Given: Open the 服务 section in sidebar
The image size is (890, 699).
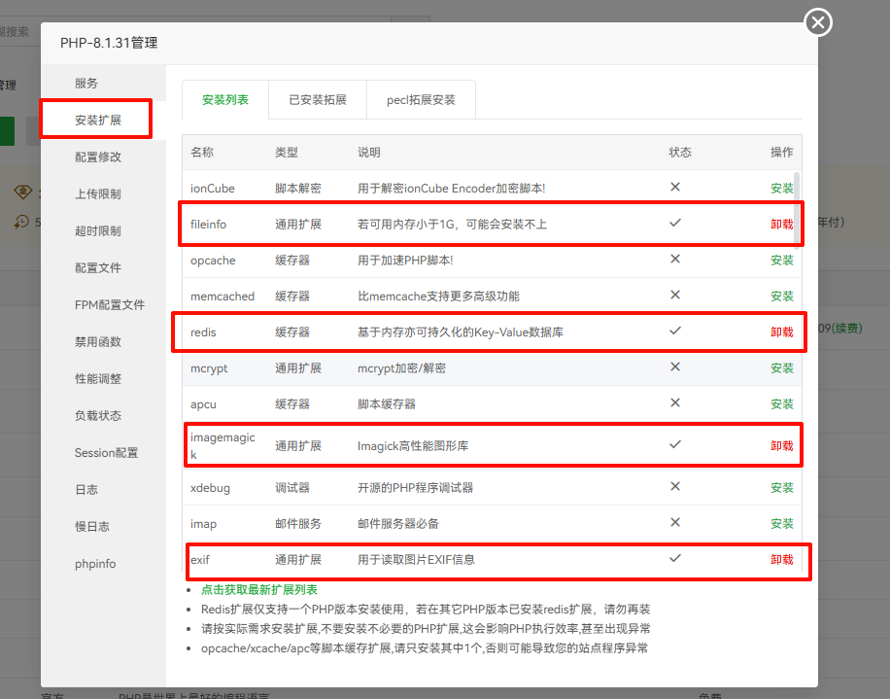Looking at the screenshot, I should pyautogui.click(x=86, y=84).
